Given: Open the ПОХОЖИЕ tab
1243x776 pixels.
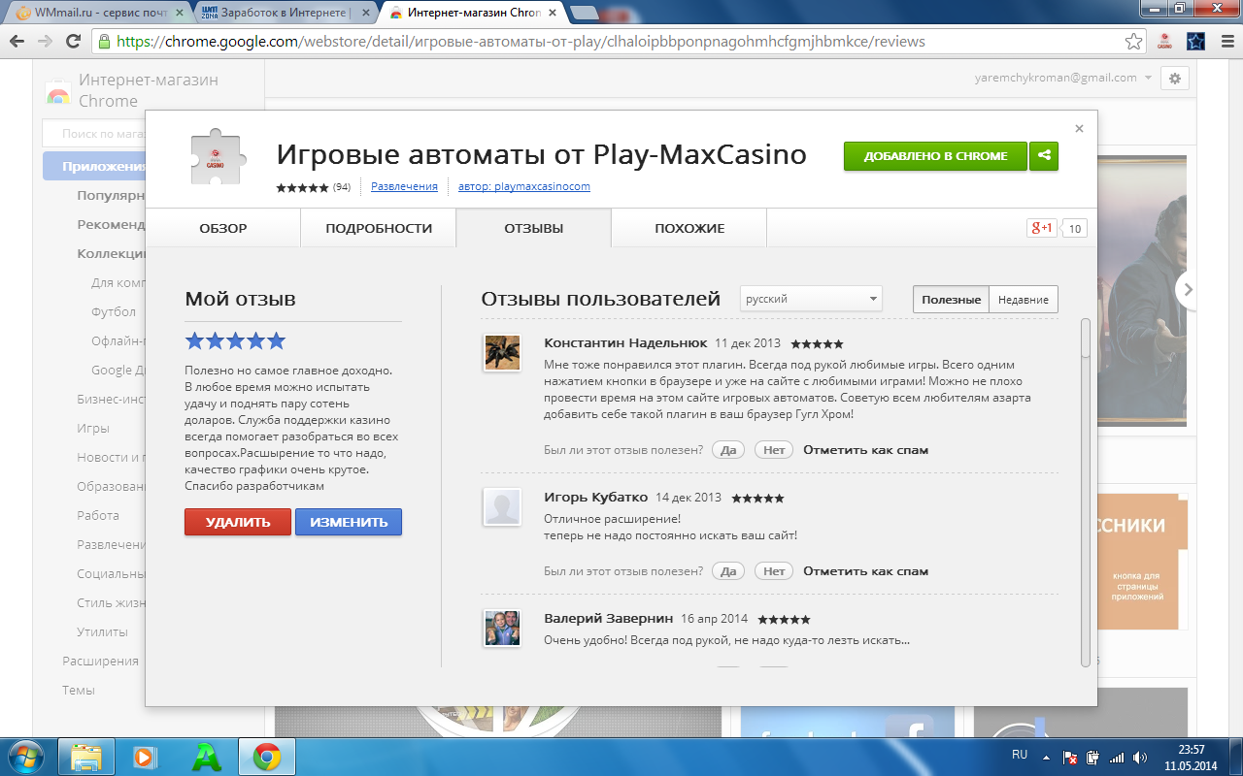Looking at the screenshot, I should pos(689,229).
